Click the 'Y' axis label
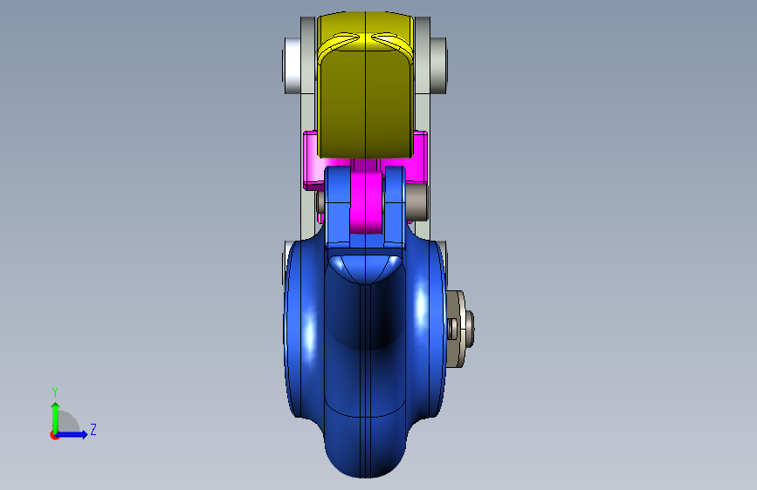 (55, 392)
